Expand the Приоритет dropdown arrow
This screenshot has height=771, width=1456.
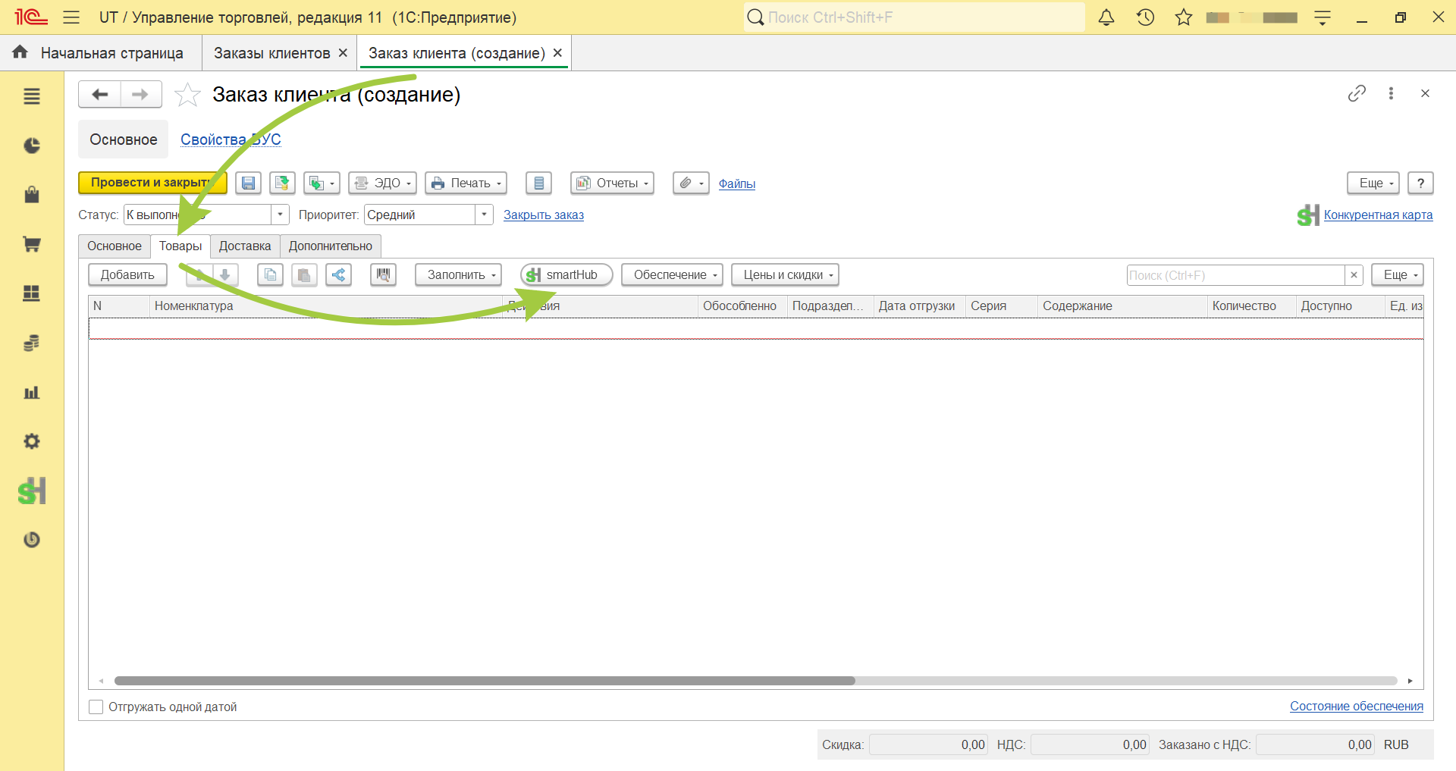(x=485, y=215)
